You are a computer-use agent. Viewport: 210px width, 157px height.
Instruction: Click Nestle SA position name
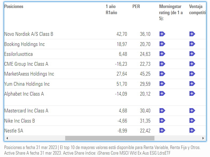(x=14, y=131)
